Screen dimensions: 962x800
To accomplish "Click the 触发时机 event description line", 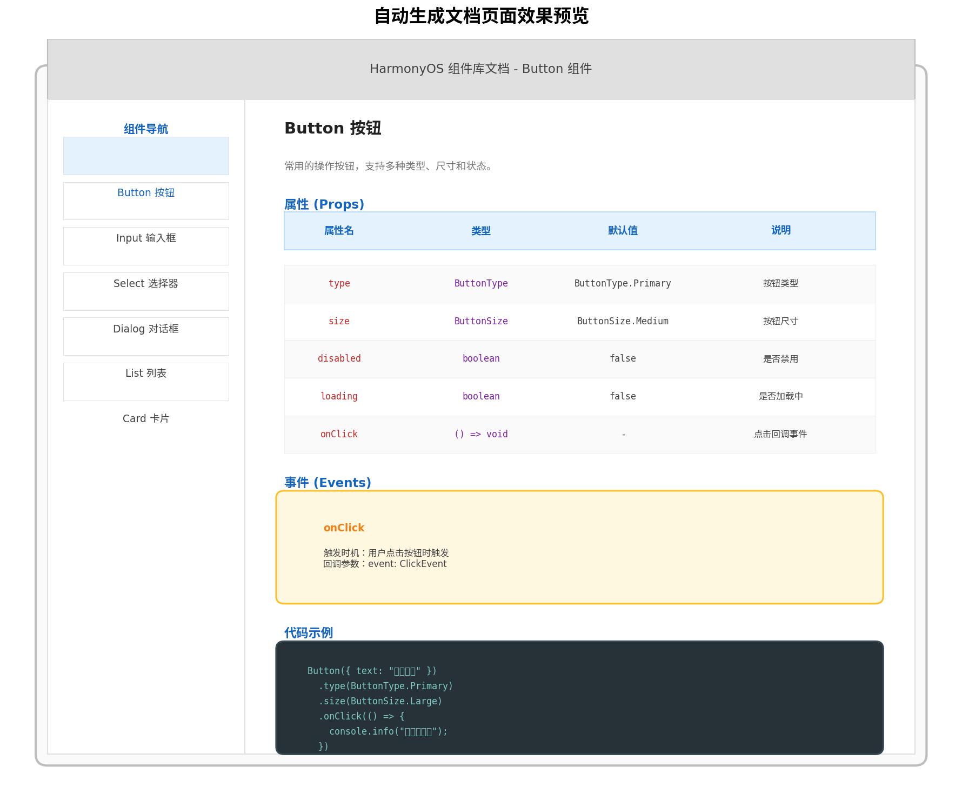I will [x=386, y=553].
